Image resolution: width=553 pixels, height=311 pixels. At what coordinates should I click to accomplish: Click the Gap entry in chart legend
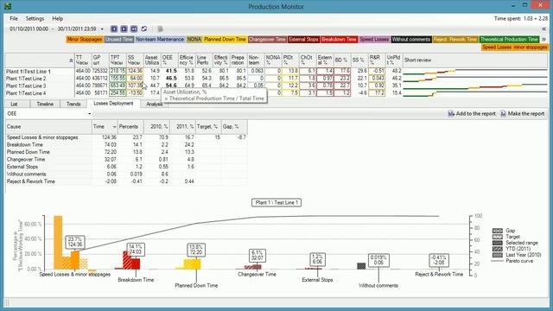pos(505,231)
